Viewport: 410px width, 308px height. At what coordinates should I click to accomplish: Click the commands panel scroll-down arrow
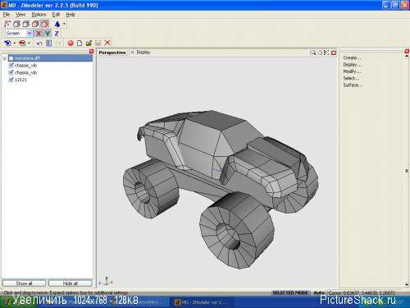pos(407,285)
